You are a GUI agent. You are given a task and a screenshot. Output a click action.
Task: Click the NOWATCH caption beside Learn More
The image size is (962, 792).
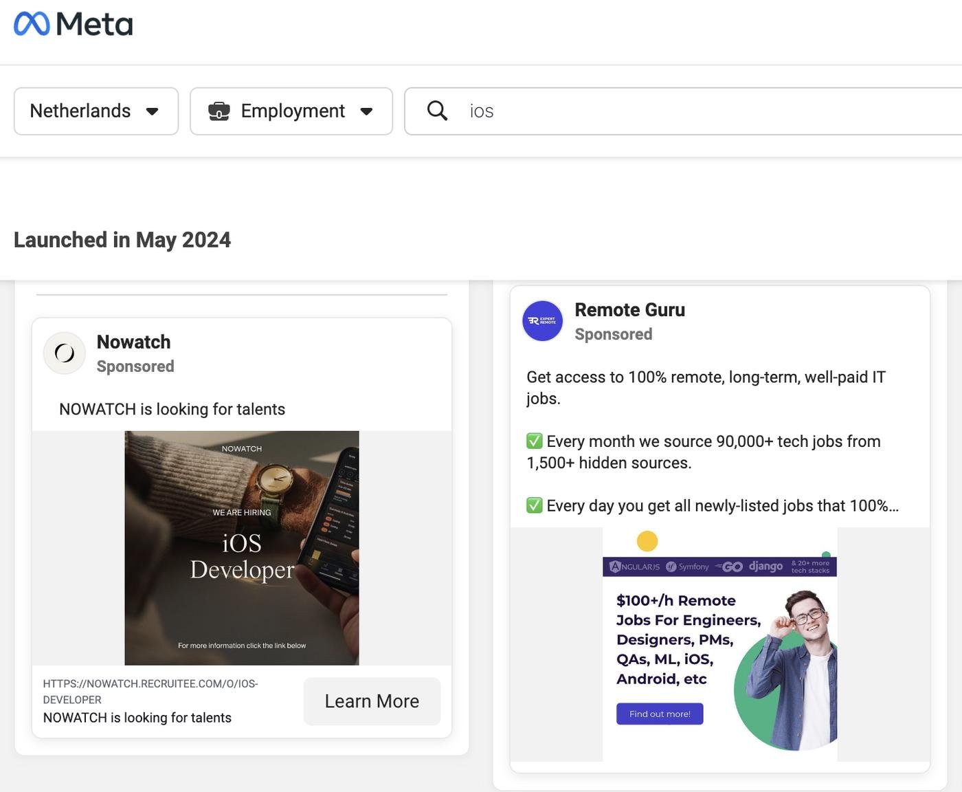pyautogui.click(x=137, y=718)
